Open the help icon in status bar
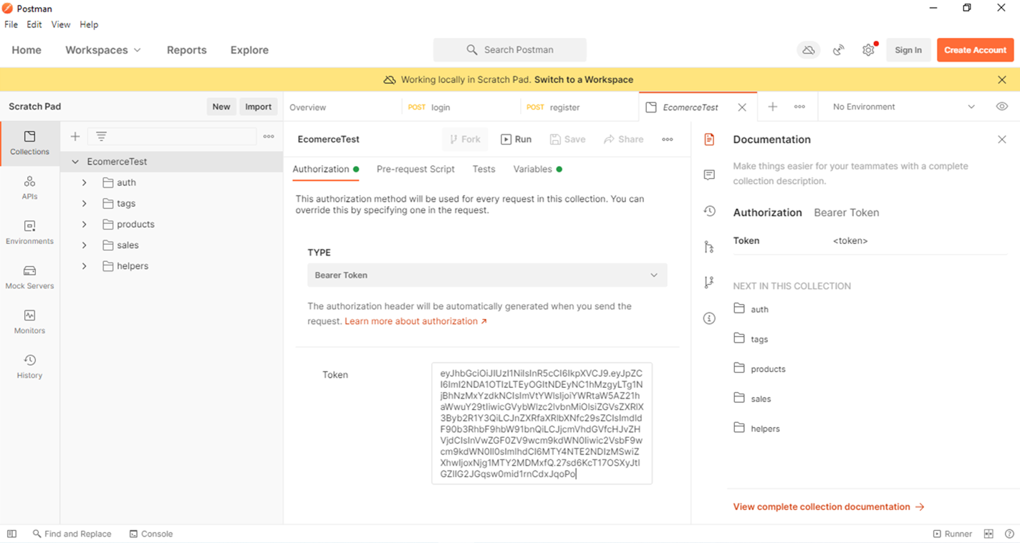1020x543 pixels. [1009, 534]
